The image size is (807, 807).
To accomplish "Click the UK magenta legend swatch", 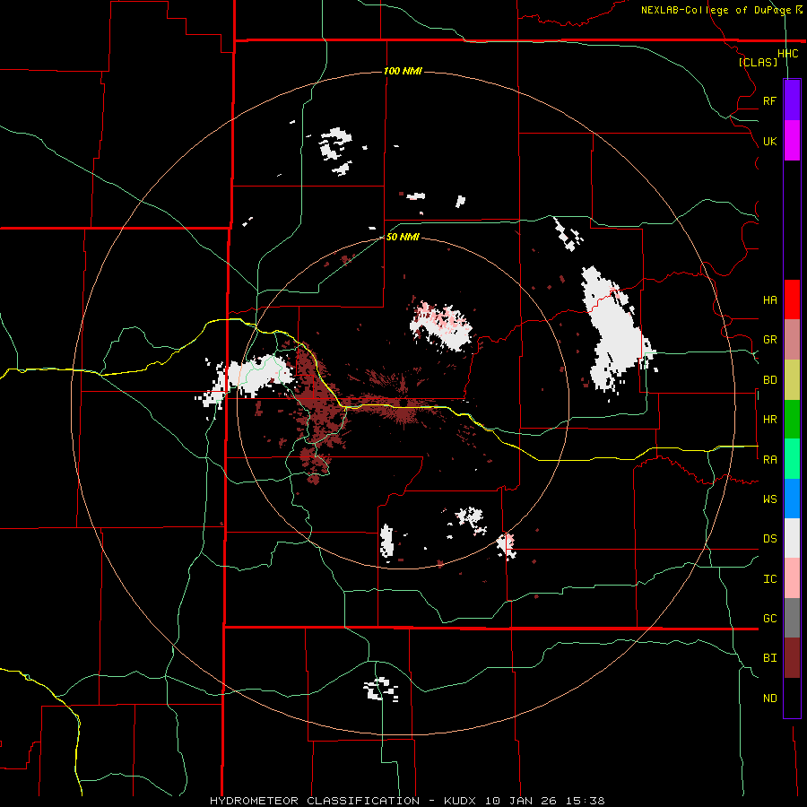I will pyautogui.click(x=792, y=141).
